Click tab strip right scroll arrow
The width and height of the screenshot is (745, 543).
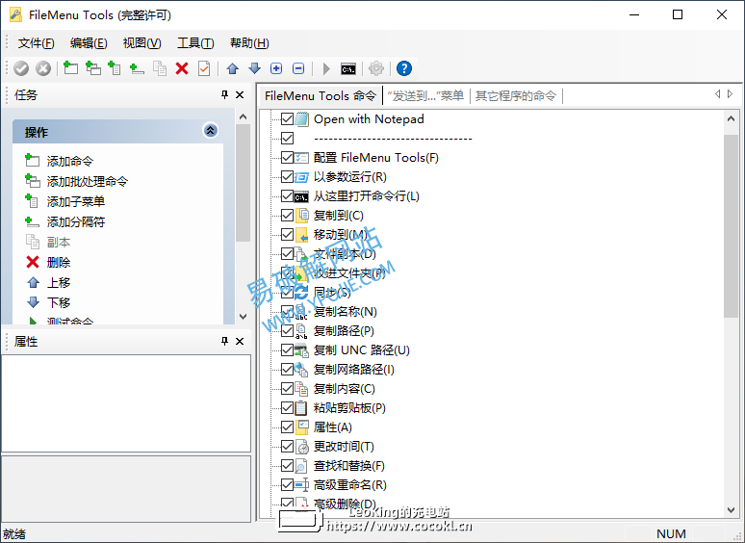coord(731,94)
